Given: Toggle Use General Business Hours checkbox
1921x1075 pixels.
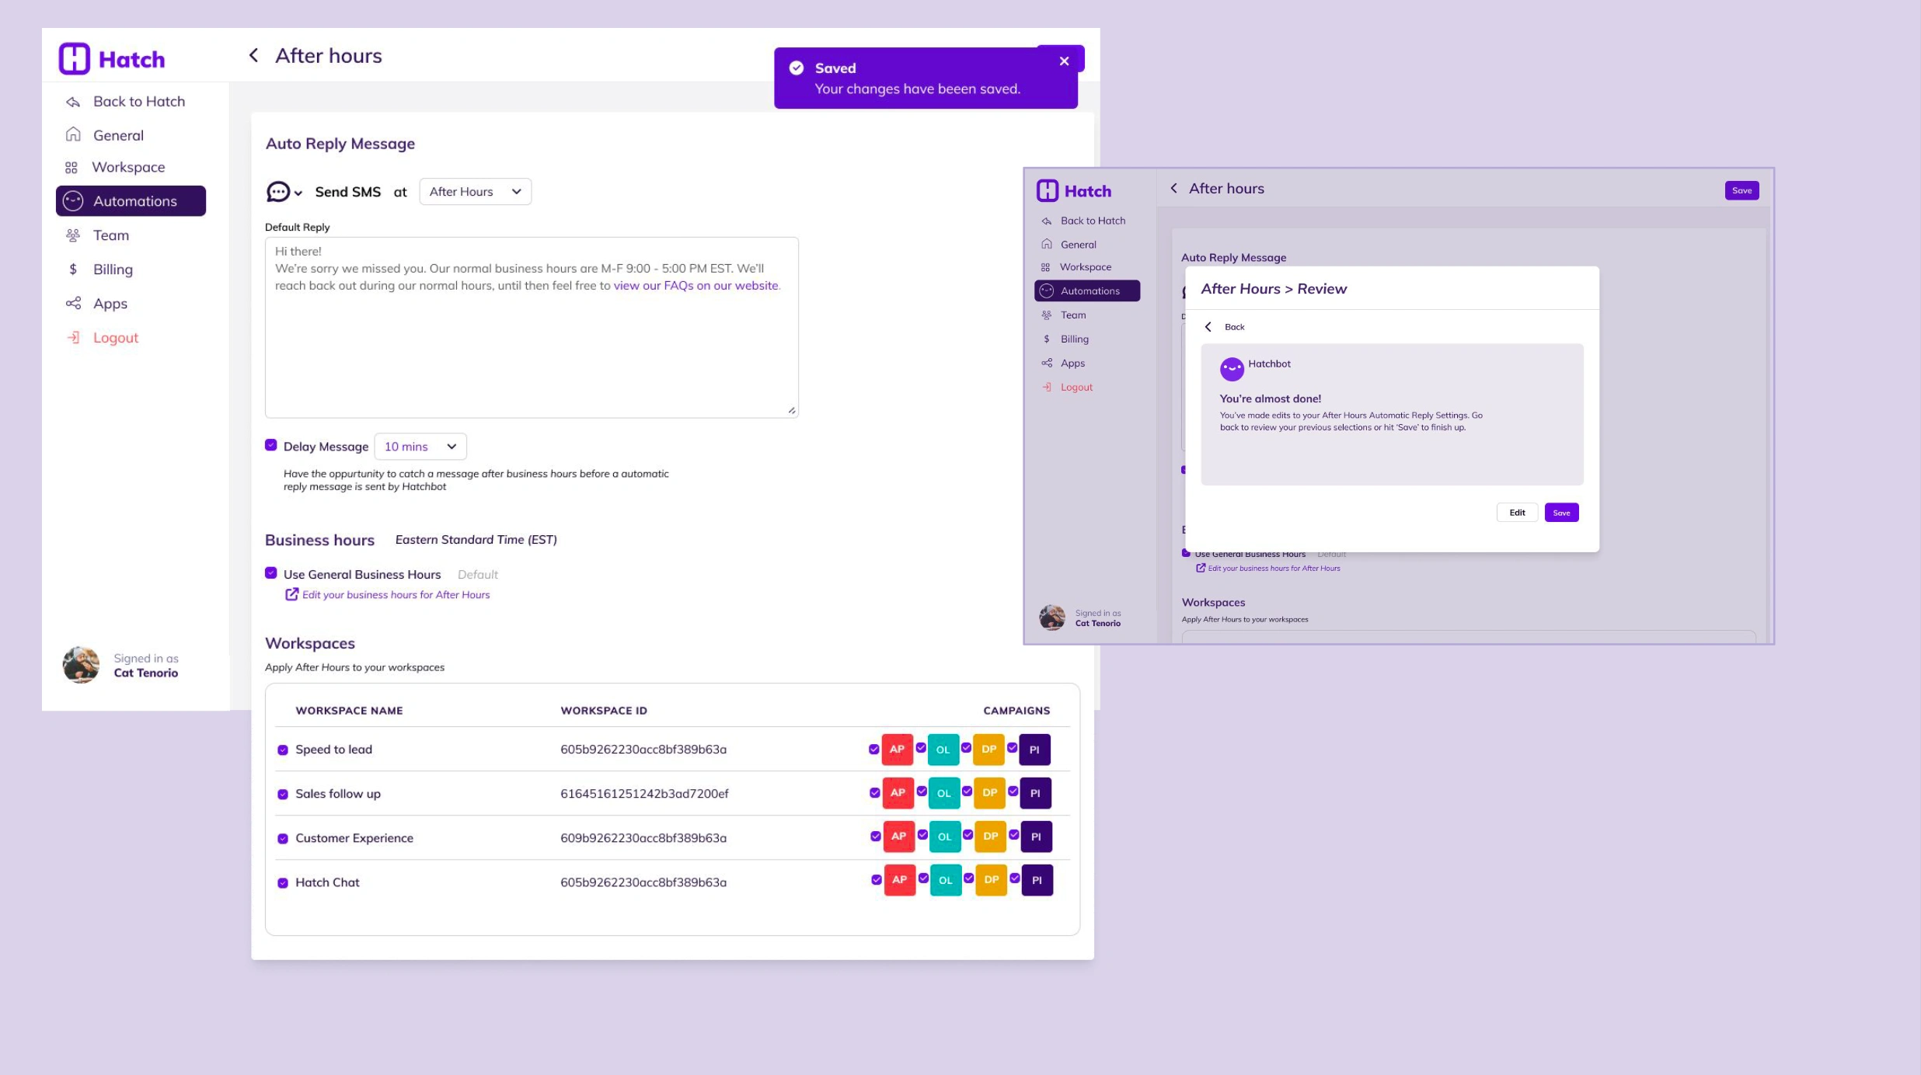Looking at the screenshot, I should [x=271, y=573].
